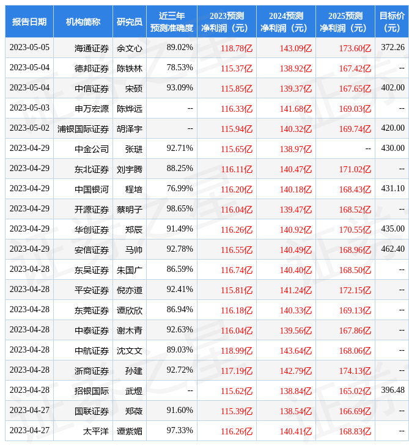Click the 研究员 column header

coord(130,22)
